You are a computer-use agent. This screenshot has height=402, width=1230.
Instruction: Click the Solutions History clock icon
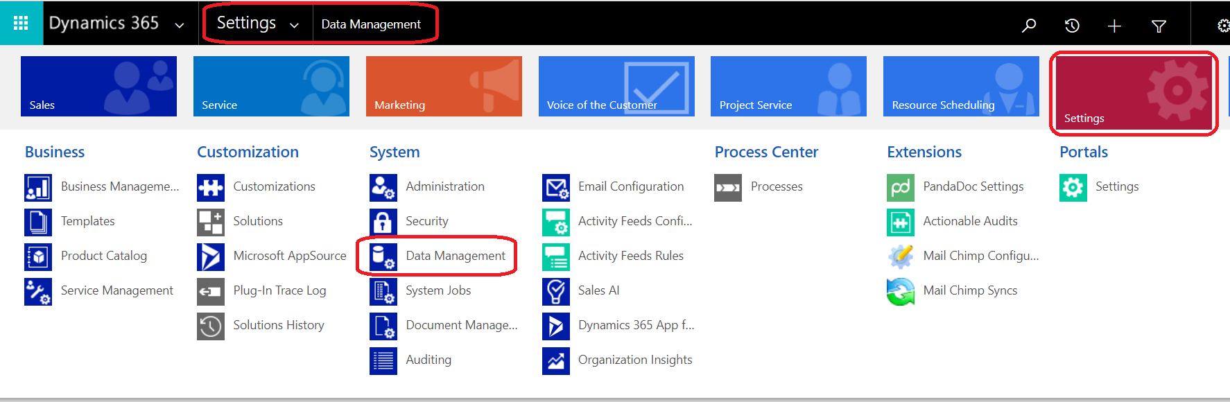211,326
